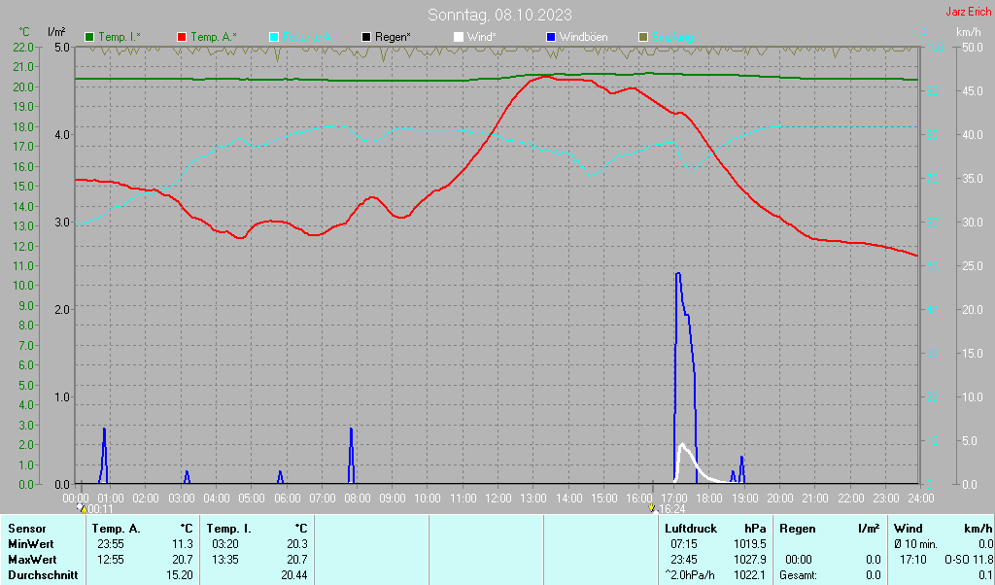
Task: Click the 'Gesamt:' rain total label
Action: coord(799,575)
